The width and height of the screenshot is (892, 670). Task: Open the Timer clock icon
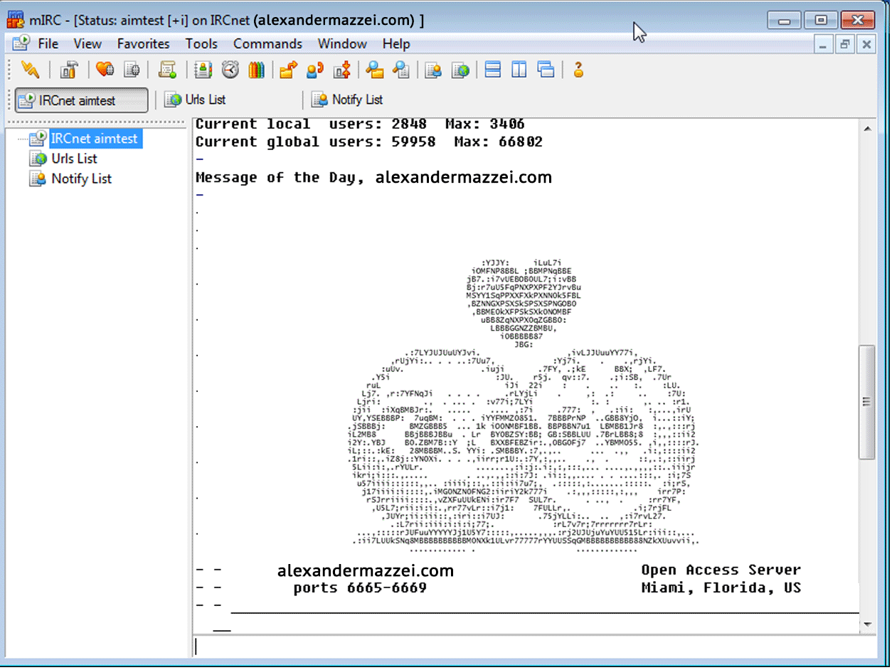pos(230,69)
